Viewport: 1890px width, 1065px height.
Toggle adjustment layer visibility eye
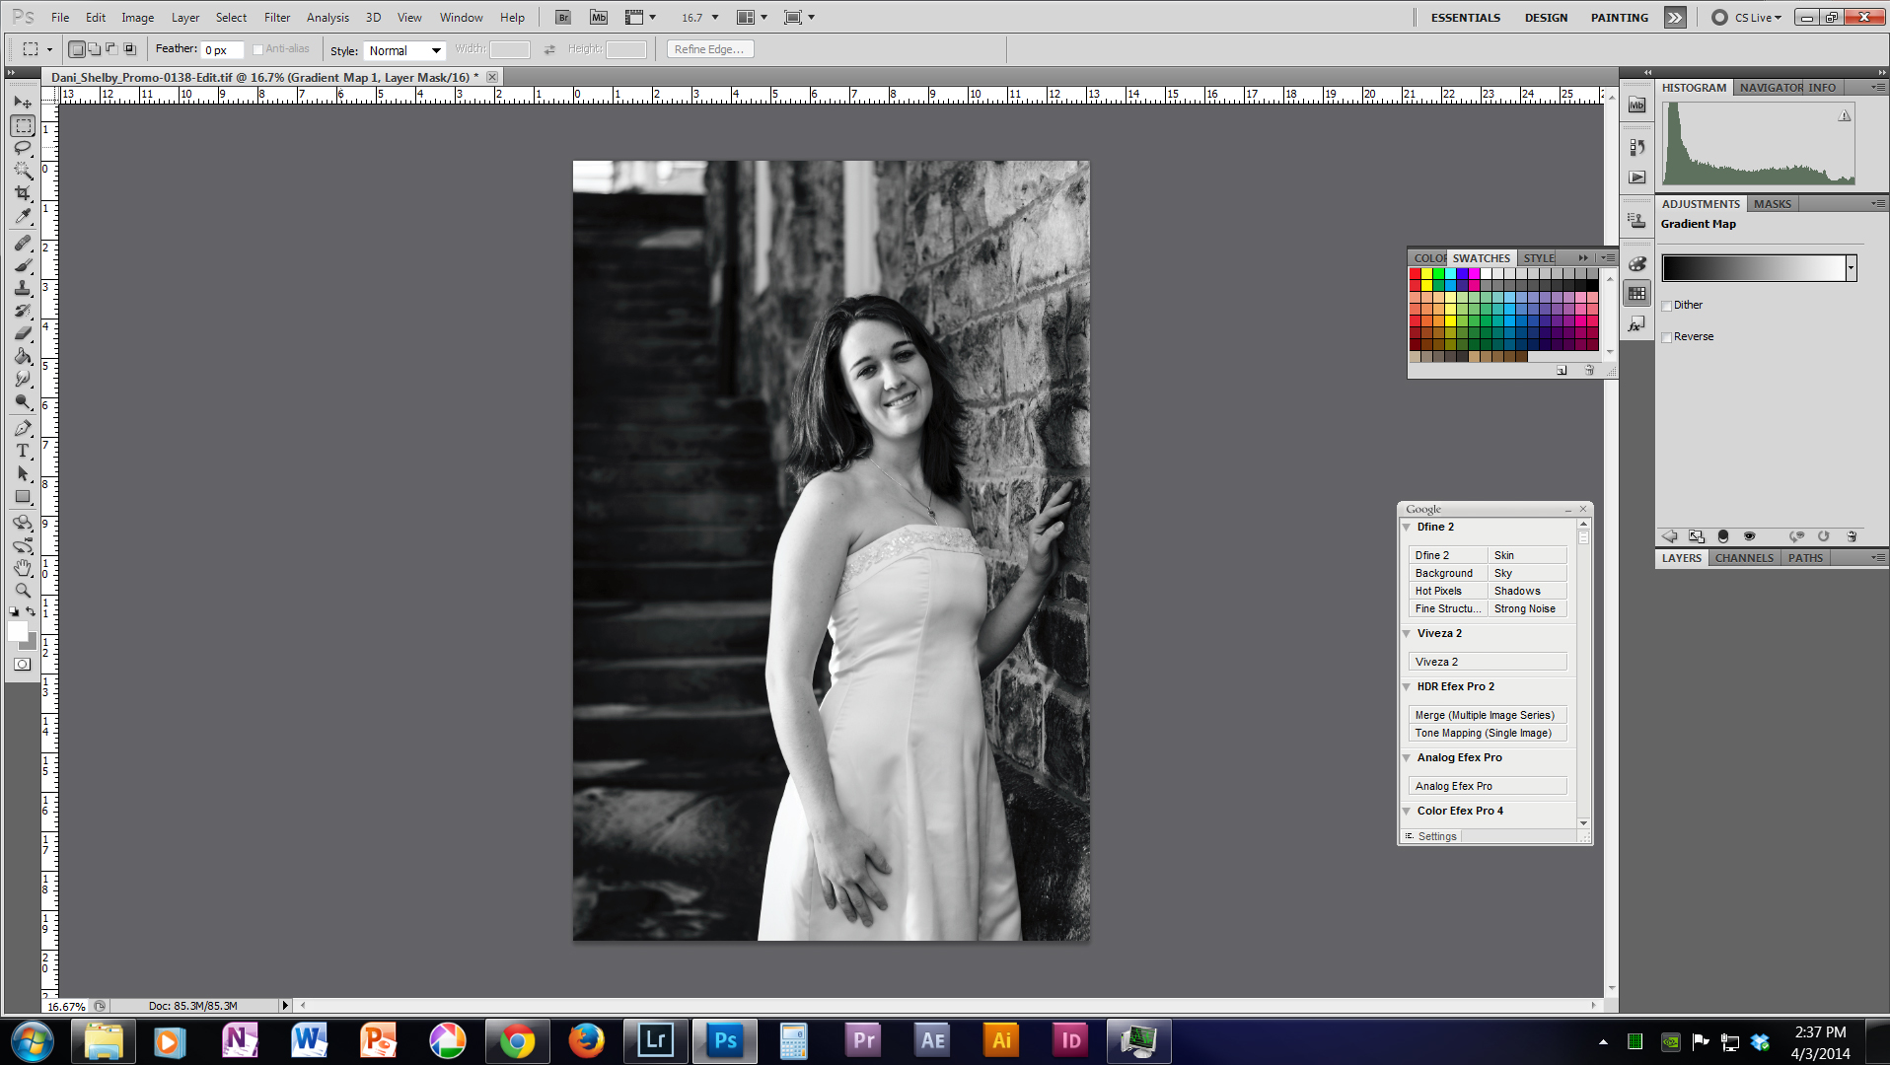(1750, 536)
